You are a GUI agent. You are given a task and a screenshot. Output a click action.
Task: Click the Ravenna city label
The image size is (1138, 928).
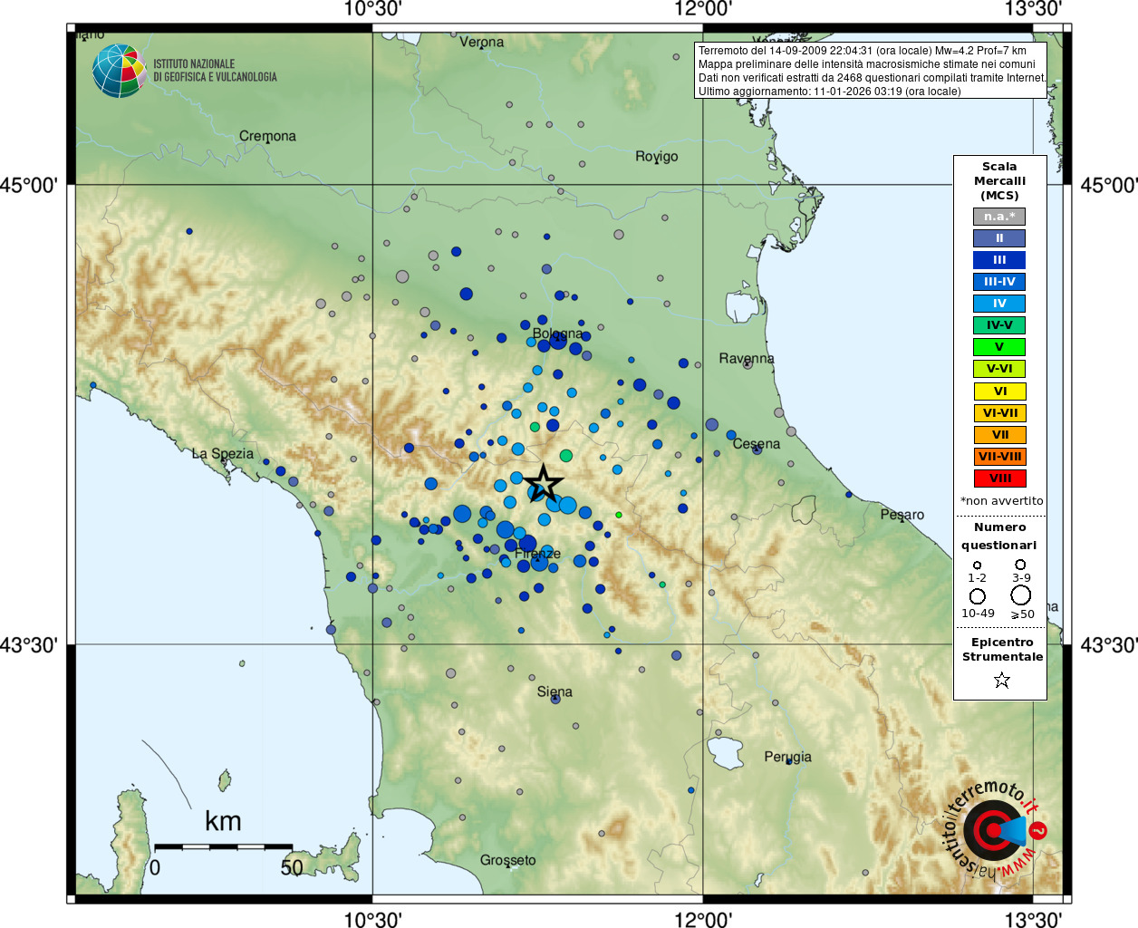point(747,358)
